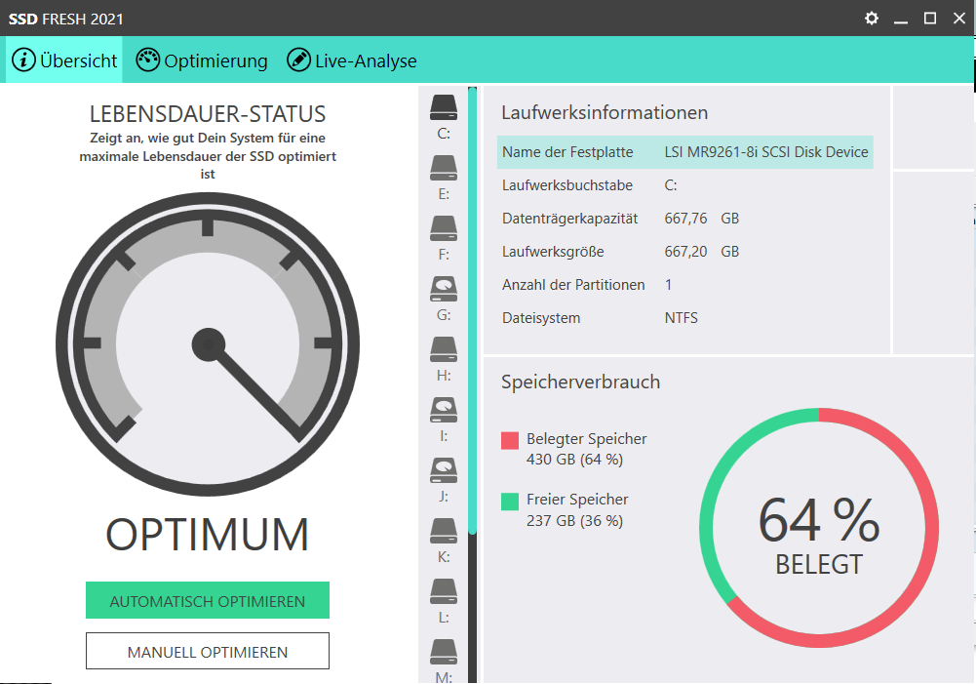Select drive F: icon
Screen dimensions: 976x684
tap(444, 228)
